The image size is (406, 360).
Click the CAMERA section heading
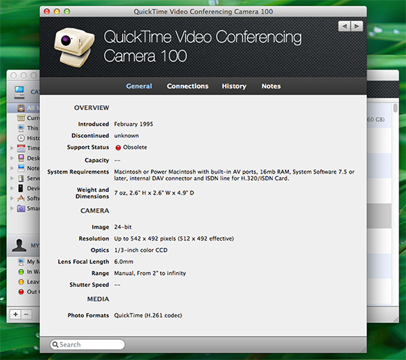pyautogui.click(x=95, y=211)
